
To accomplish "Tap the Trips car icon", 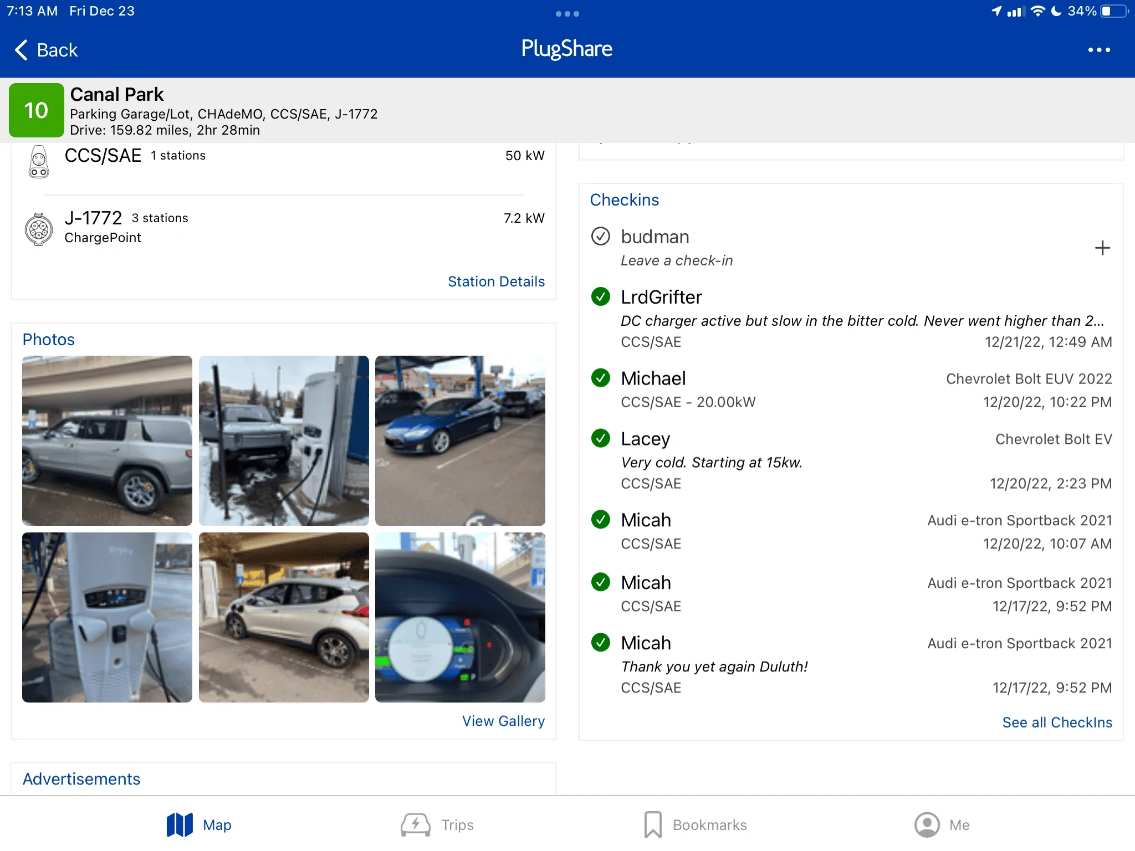I will 416,825.
